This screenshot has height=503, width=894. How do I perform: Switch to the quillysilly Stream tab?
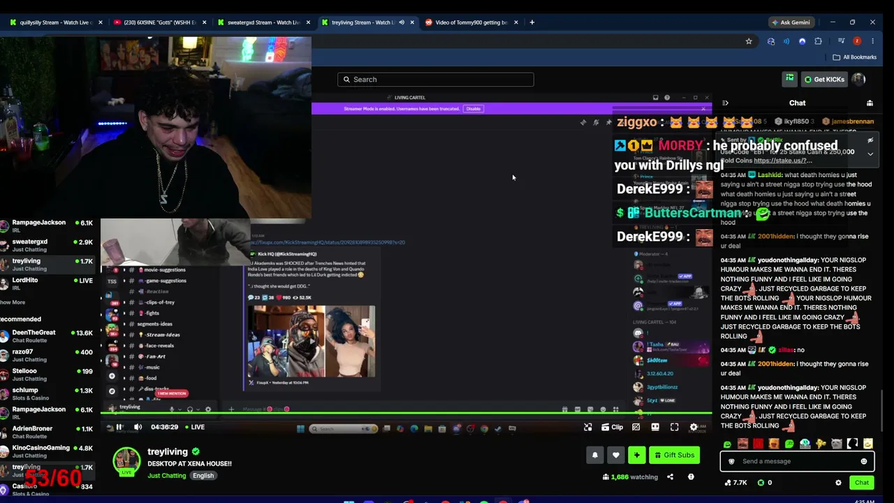tap(57, 22)
